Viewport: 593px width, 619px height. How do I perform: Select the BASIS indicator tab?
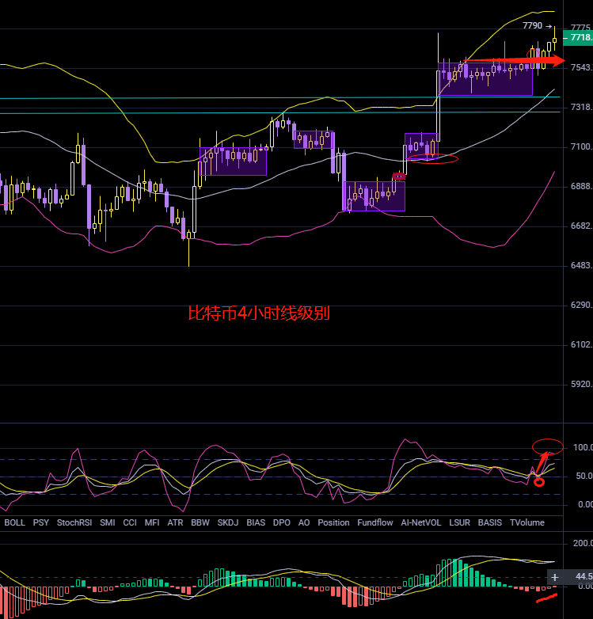tap(490, 523)
